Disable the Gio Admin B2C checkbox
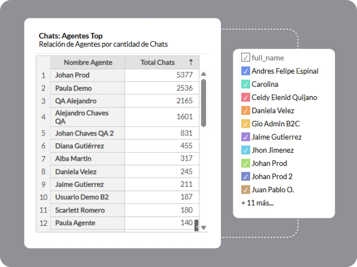Viewport: 357px width, 267px height. point(245,124)
